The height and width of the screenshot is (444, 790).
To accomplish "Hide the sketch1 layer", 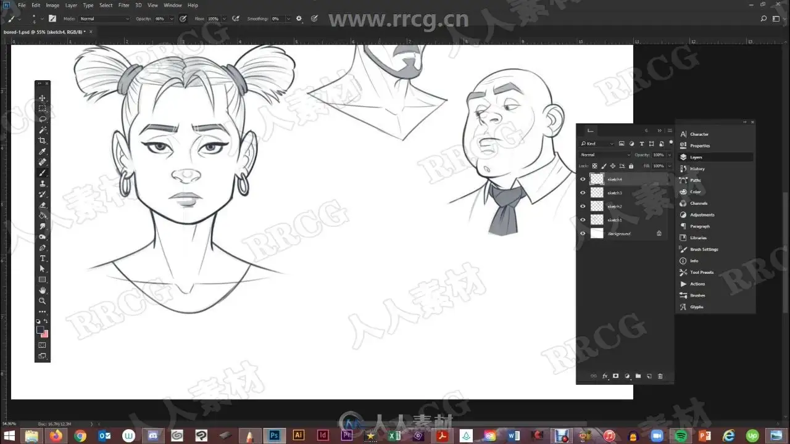I will point(583,220).
